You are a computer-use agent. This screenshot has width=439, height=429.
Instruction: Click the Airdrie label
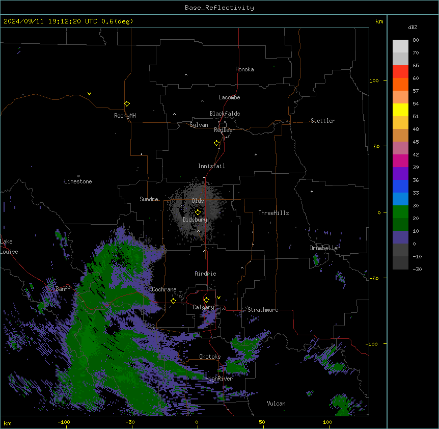(206, 274)
